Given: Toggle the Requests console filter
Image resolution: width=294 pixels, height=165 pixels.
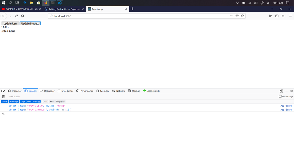Looking at the screenshot, I should point(60,102).
